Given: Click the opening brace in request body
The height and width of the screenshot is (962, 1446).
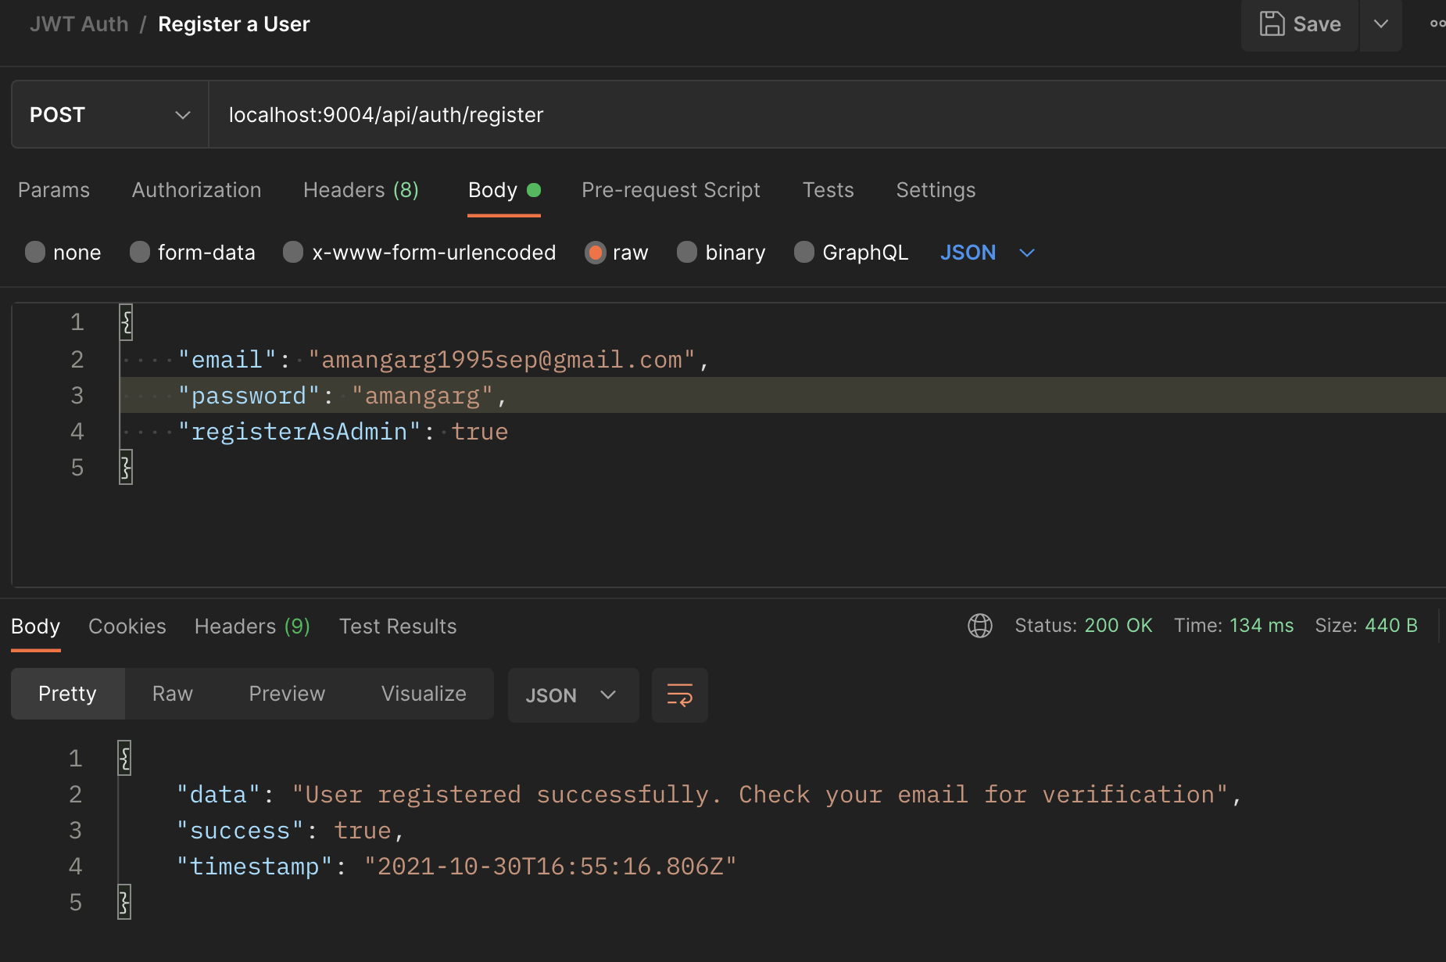Looking at the screenshot, I should coord(126,322).
